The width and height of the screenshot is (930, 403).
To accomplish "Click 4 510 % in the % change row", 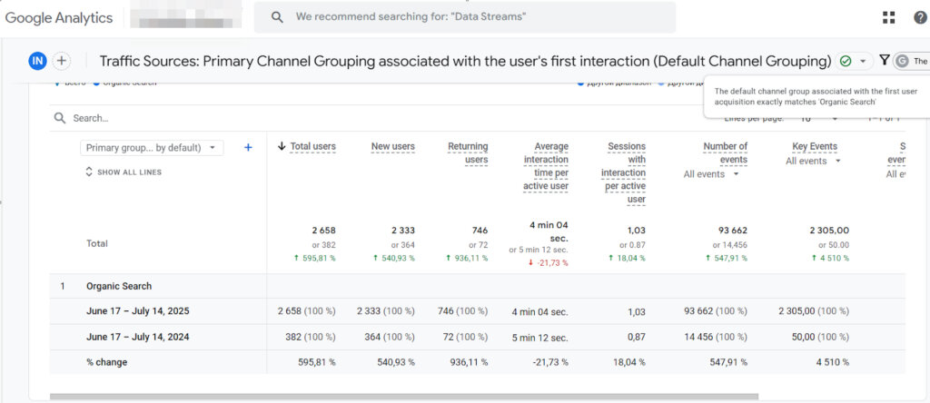I will click(x=832, y=362).
